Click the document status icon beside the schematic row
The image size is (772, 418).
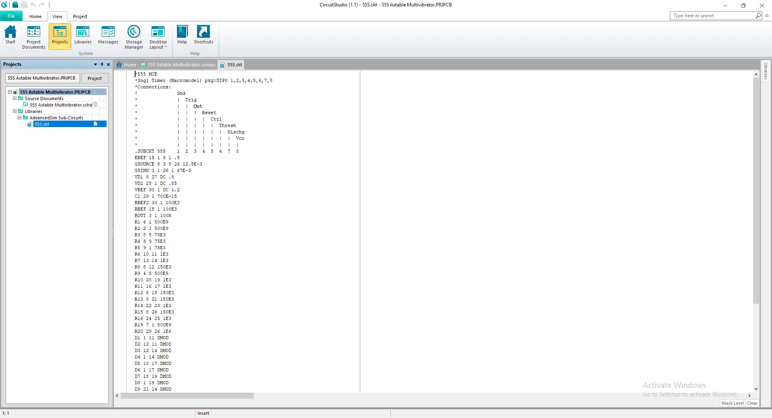coord(96,105)
